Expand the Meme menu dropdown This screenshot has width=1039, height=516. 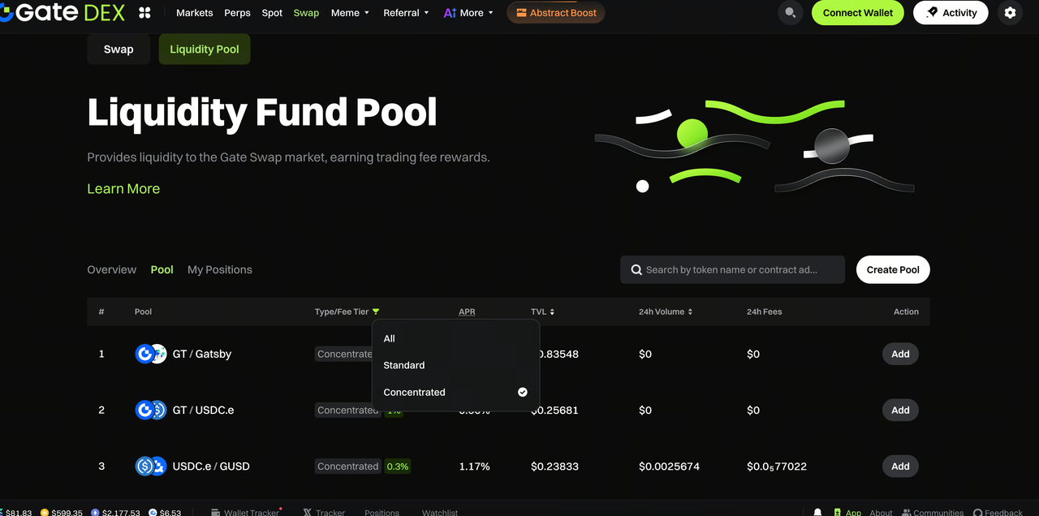coord(350,13)
